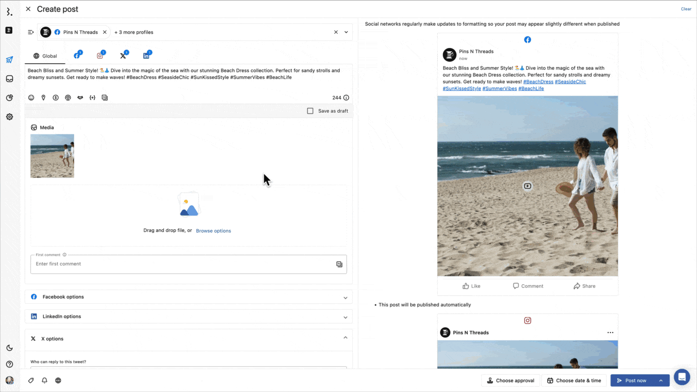The width and height of the screenshot is (697, 392).
Task: Play the video in Facebook preview
Action: pos(528,186)
